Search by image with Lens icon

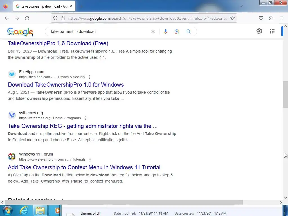(177, 31)
